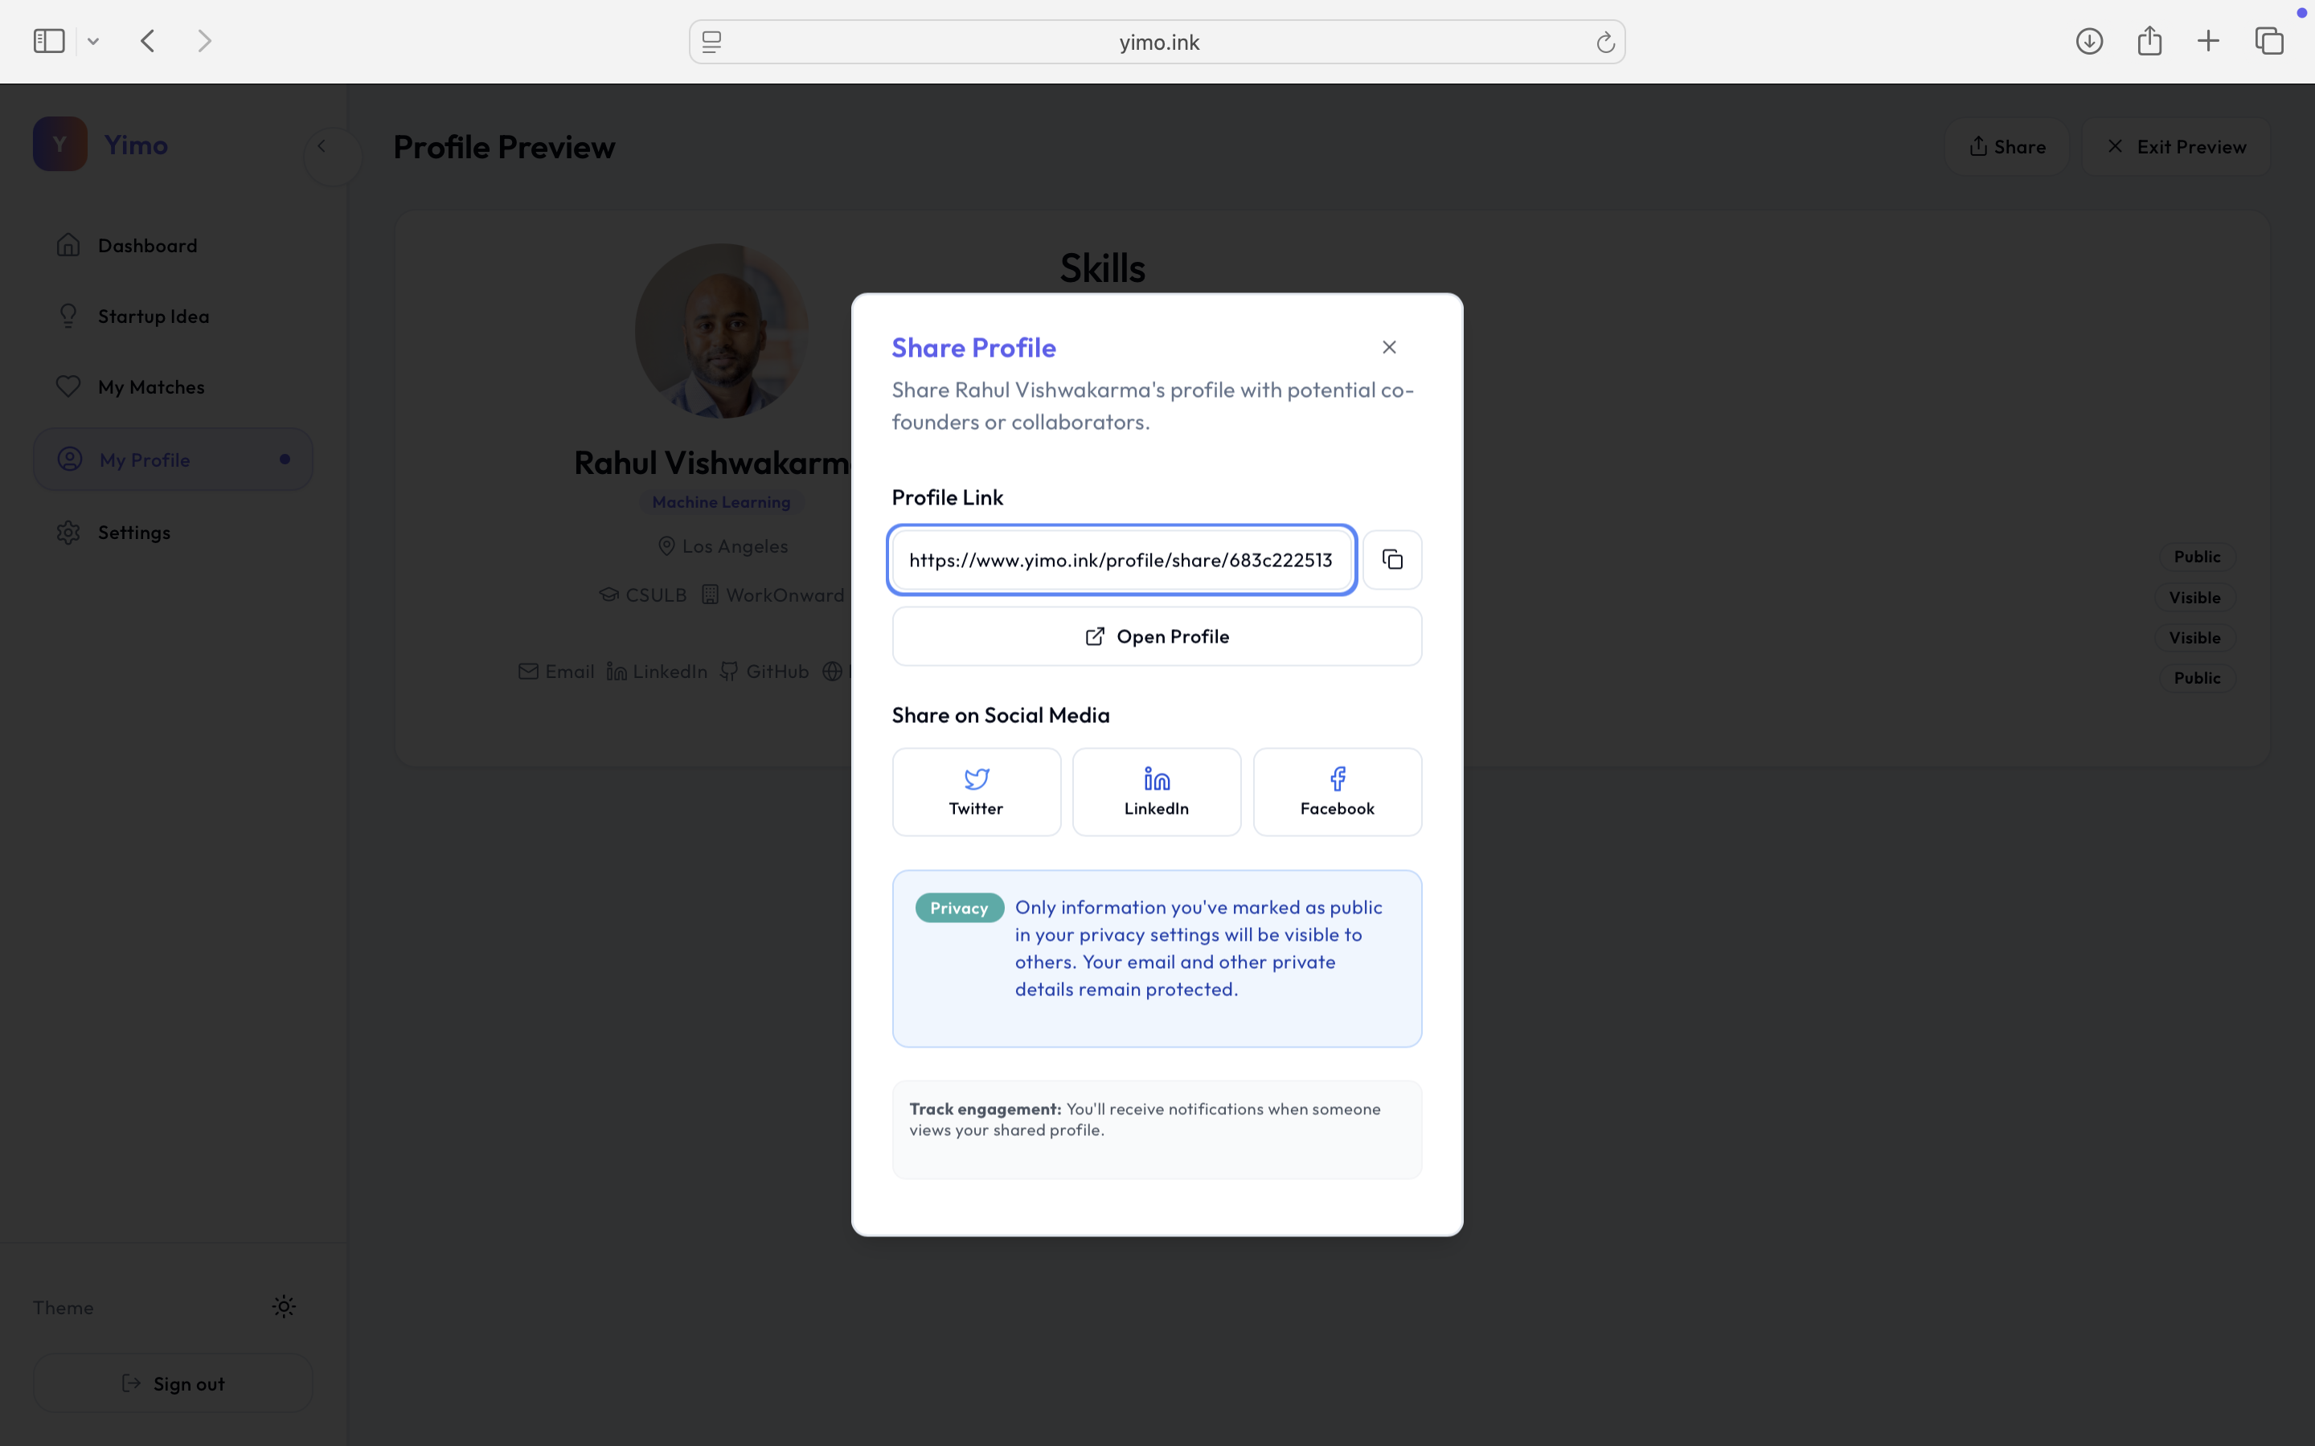This screenshot has height=1446, width=2315.
Task: Click the Privacy badge
Action: click(x=958, y=908)
